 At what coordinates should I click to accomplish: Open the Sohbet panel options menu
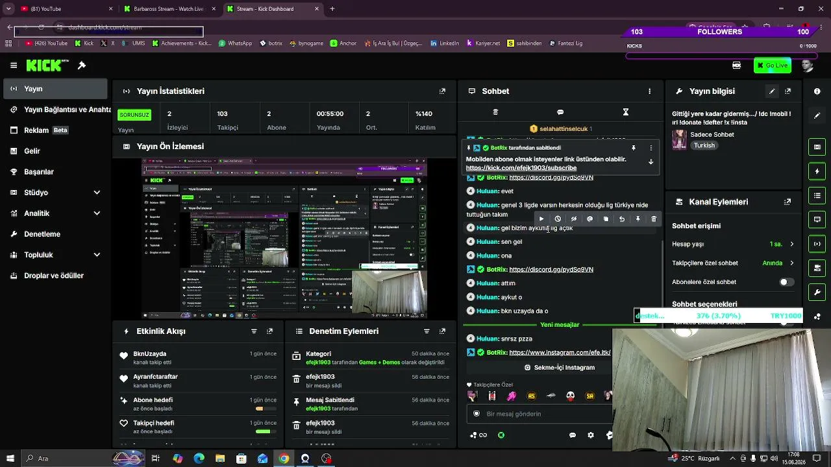click(649, 91)
